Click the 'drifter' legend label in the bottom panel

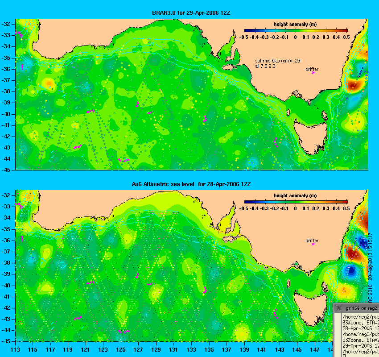312,241
